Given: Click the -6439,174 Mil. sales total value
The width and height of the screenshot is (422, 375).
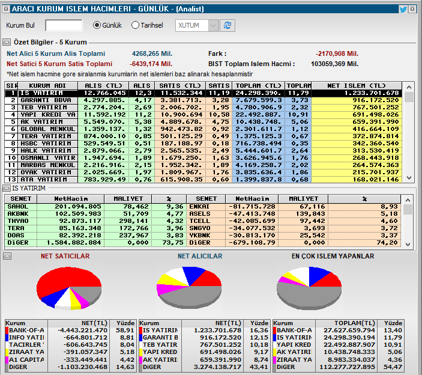Looking at the screenshot, I should 151,64.
